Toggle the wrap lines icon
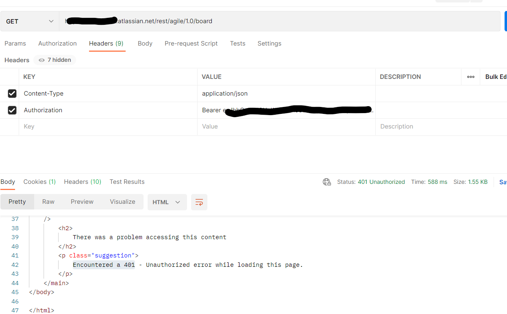This screenshot has height=314, width=507. coord(199,202)
